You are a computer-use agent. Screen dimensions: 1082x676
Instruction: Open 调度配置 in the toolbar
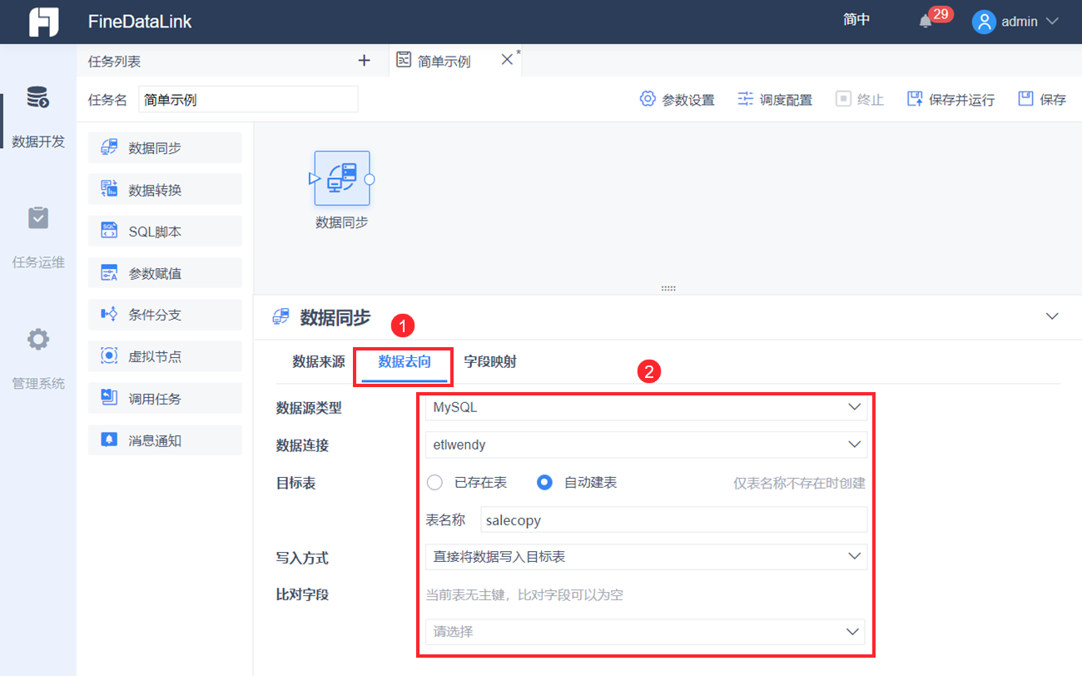774,100
